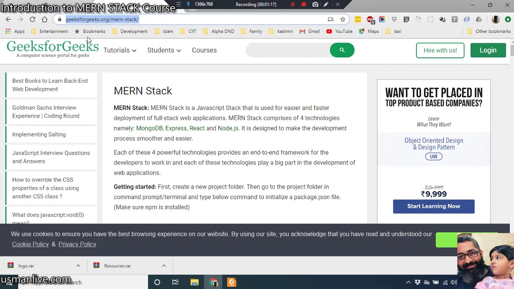Open the Chrome profile avatar
514x289 pixels.
[496, 19]
